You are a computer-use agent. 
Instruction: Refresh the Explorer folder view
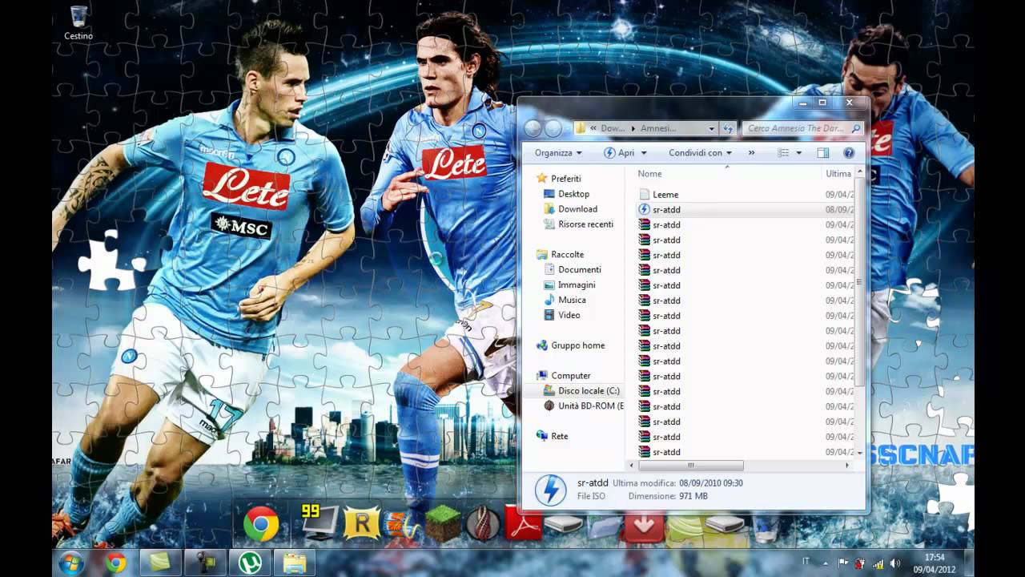click(728, 128)
